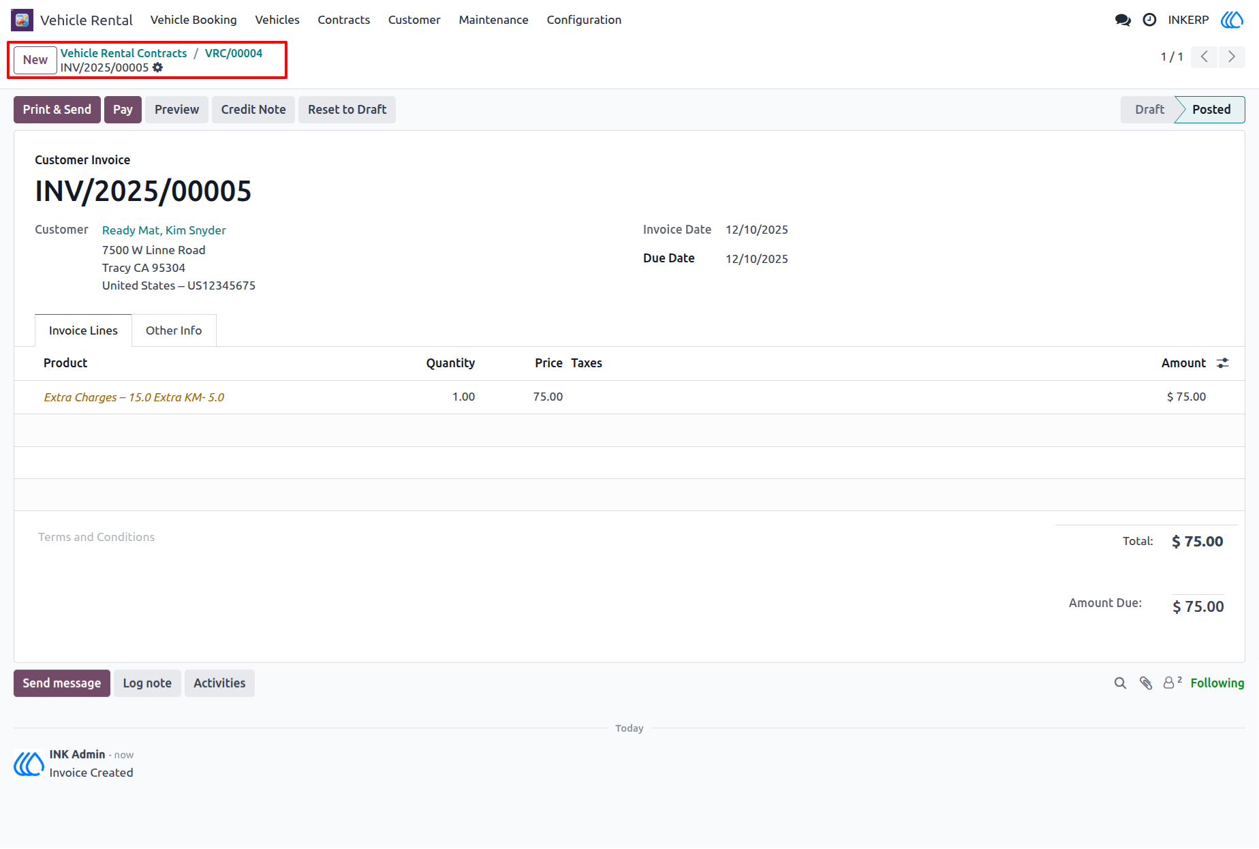Switch to the Other Info tab
This screenshot has height=849, width=1259.
tap(174, 330)
